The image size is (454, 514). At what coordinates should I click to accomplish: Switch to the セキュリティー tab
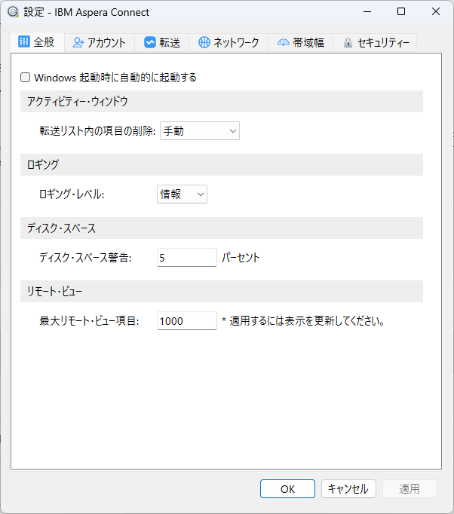[x=375, y=43]
